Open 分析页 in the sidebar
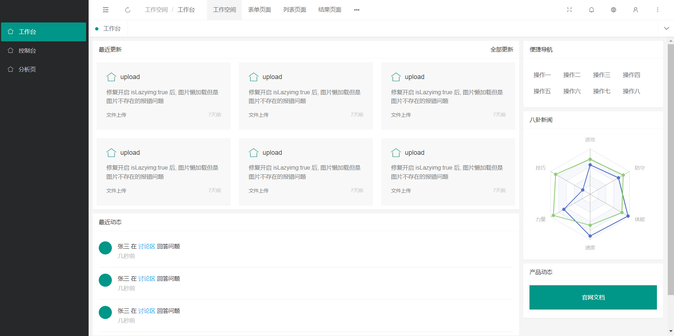This screenshot has height=336, width=674. (44, 69)
